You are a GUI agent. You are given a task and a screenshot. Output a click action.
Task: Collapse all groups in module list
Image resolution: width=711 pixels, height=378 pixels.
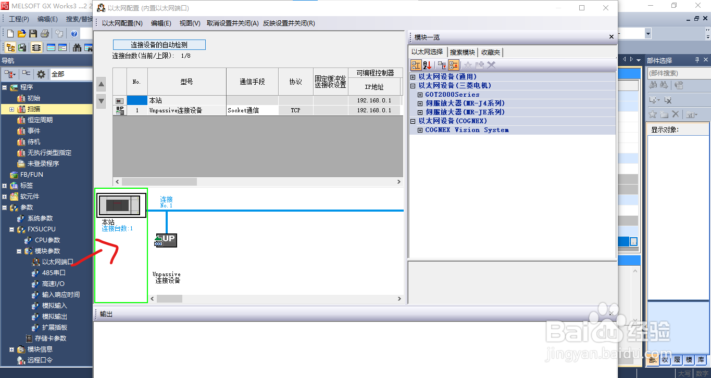(x=454, y=65)
